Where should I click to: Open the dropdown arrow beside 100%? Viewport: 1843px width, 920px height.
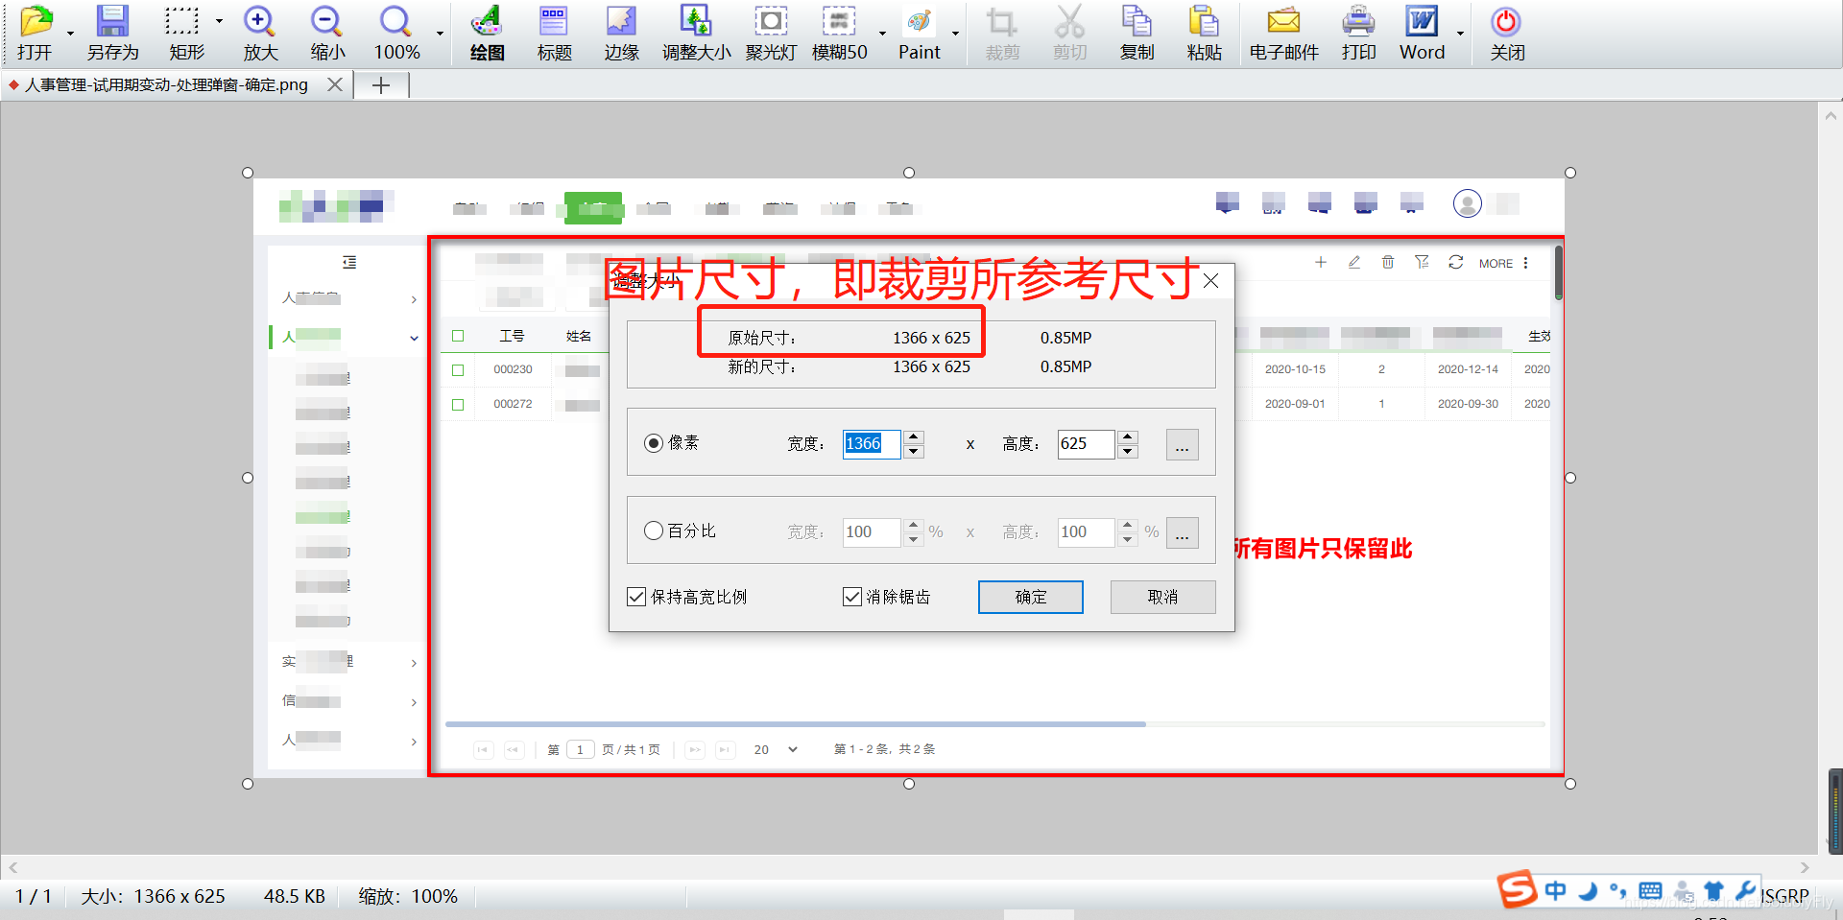441,34
